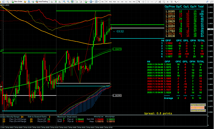Open the Periods clock icon
Image resolution: width=214 pixels, height=129 pixels.
(91, 2)
